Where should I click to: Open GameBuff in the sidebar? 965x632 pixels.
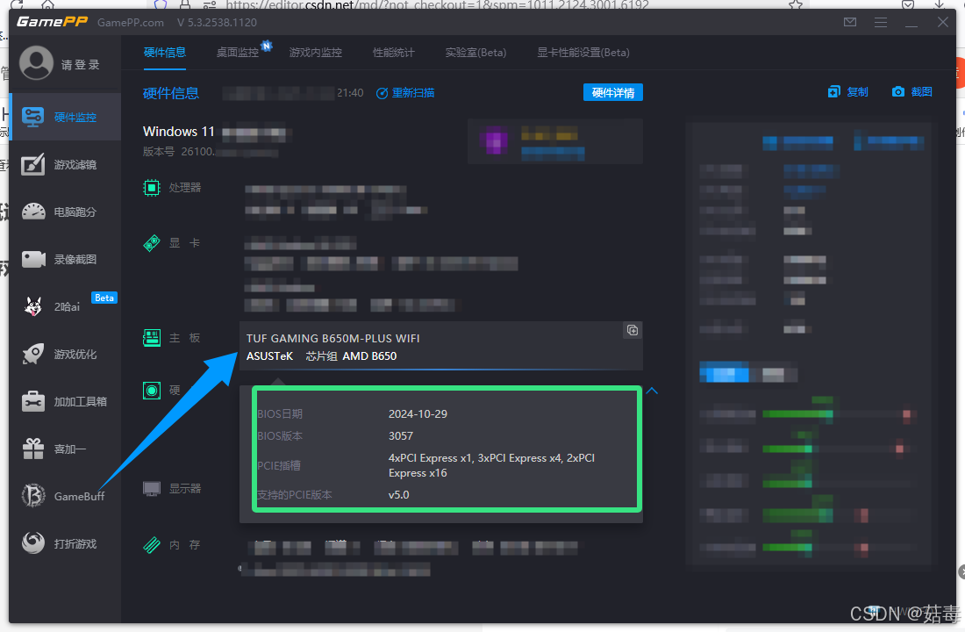tap(65, 496)
